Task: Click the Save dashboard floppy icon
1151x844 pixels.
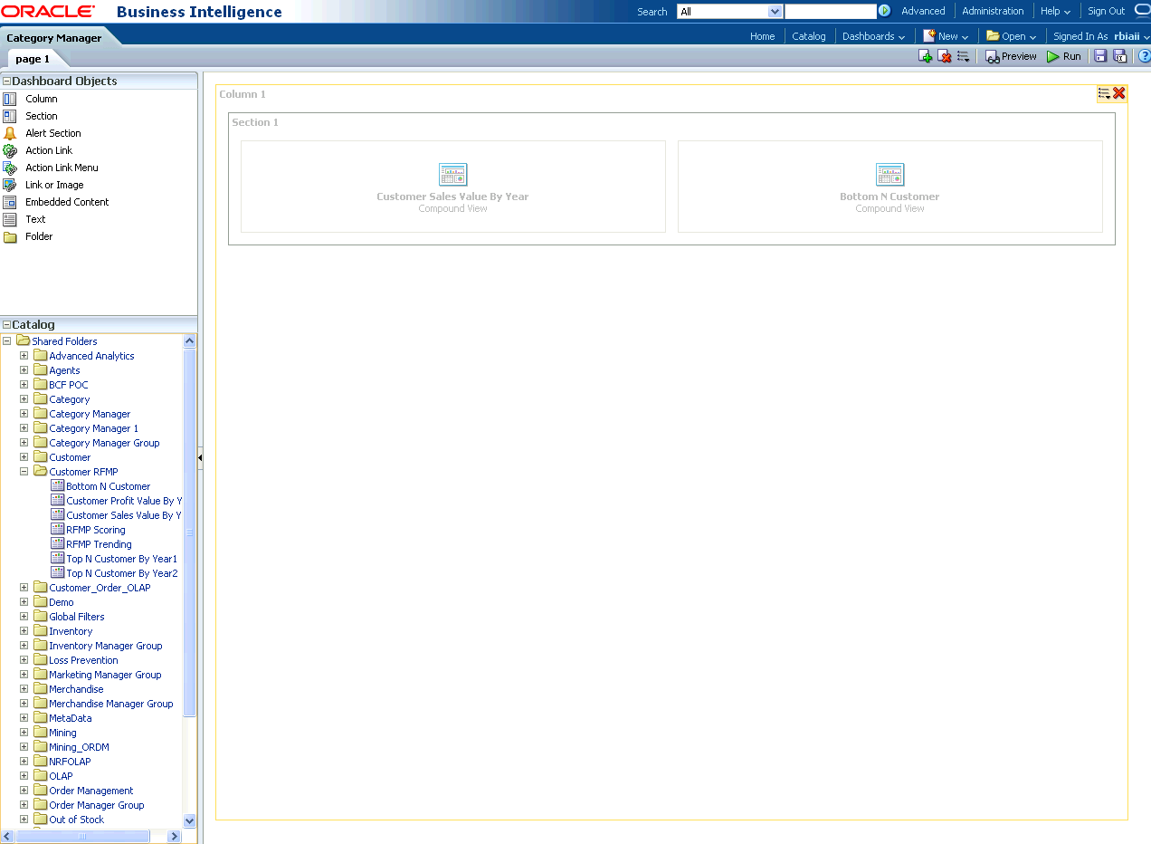Action: point(1100,56)
